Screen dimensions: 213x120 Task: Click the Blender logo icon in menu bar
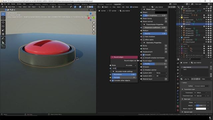[x=2, y=4]
